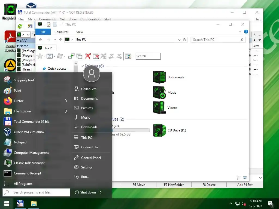Open Total Commander Configuration menu
Viewport: 279px width, 209px height.
pyautogui.click(x=90, y=19)
